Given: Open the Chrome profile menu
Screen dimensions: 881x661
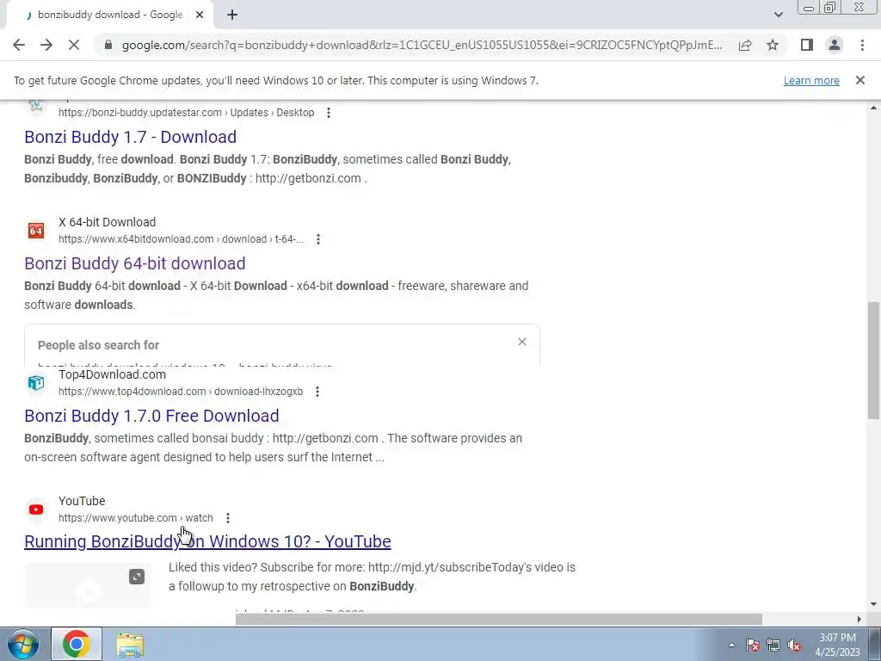Looking at the screenshot, I should click(835, 45).
